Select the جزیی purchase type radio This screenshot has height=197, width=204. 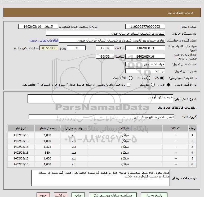click(168, 85)
